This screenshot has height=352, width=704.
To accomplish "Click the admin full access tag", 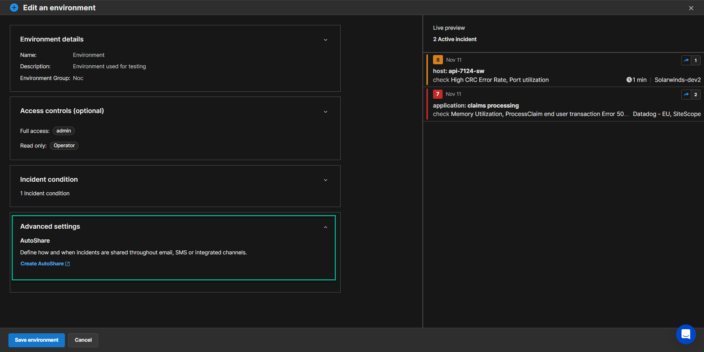I will pos(64,131).
